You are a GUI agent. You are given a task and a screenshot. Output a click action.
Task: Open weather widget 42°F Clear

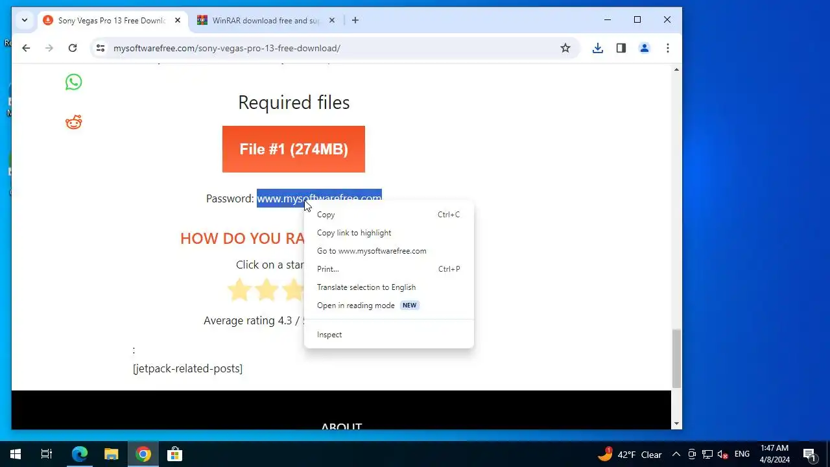pyautogui.click(x=630, y=454)
